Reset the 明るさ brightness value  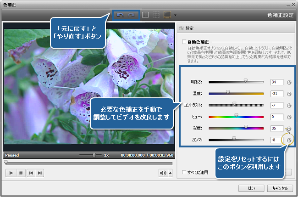tap(289, 83)
